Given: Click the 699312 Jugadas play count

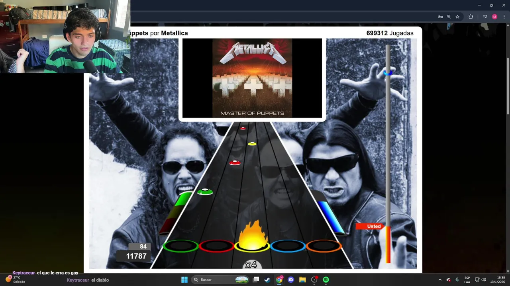Looking at the screenshot, I should pos(390,33).
